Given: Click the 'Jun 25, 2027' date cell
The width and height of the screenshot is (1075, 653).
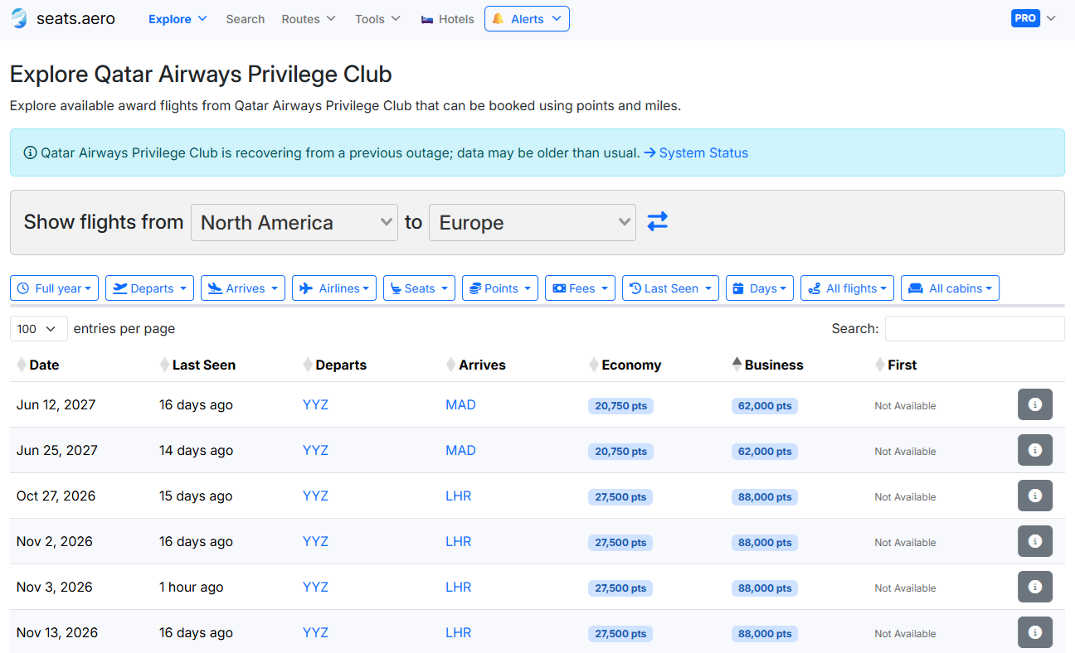Looking at the screenshot, I should 57,450.
